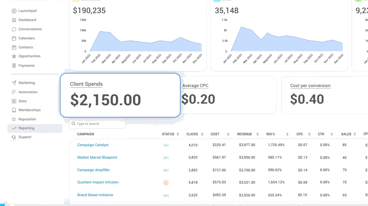The height and width of the screenshot is (206, 368).
Task: Click the Support headset icon
Action: point(14,137)
